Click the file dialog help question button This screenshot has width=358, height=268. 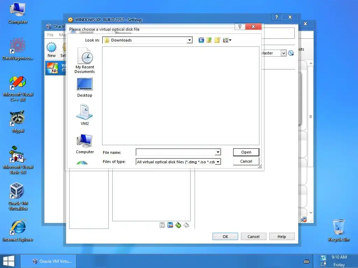240,27
